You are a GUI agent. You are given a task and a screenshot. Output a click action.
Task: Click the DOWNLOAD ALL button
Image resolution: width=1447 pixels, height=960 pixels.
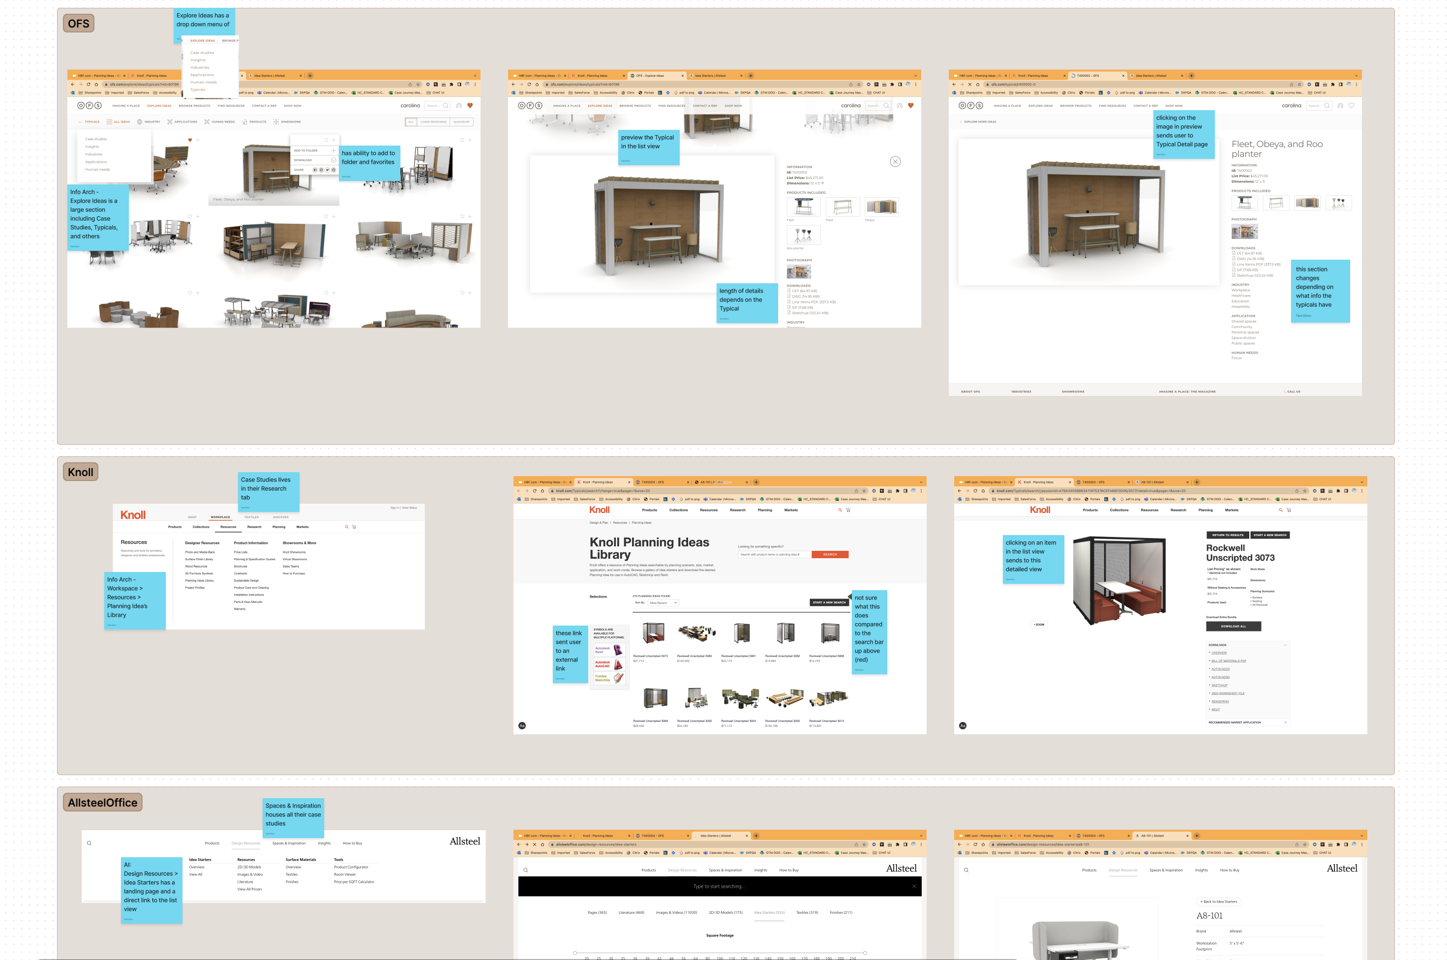click(x=1233, y=627)
